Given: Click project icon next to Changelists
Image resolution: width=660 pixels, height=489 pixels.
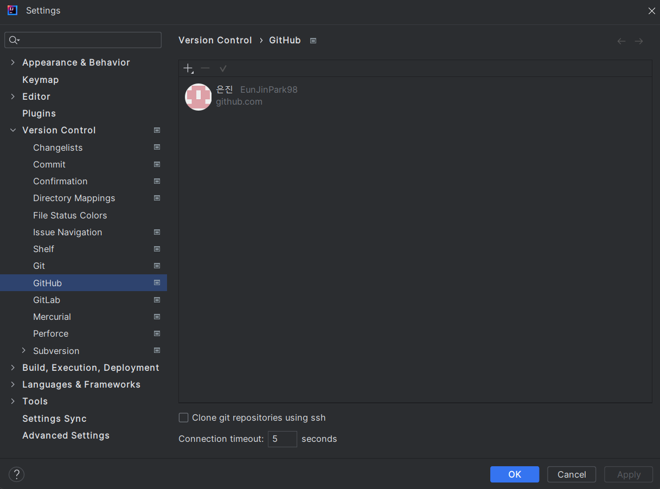Looking at the screenshot, I should point(157,147).
